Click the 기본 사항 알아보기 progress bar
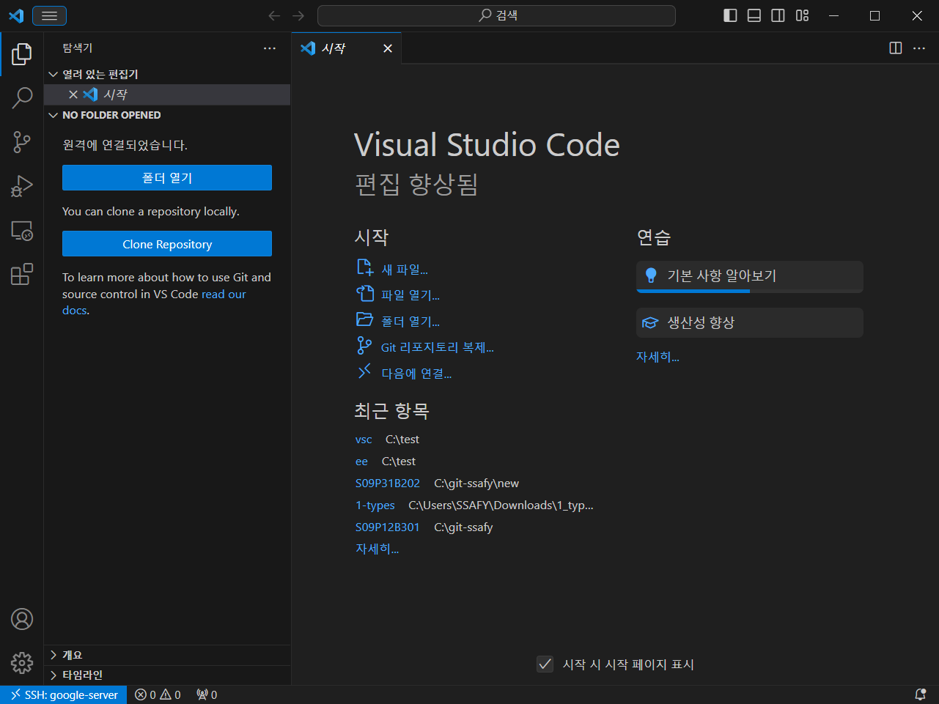This screenshot has height=704, width=939. [x=750, y=291]
